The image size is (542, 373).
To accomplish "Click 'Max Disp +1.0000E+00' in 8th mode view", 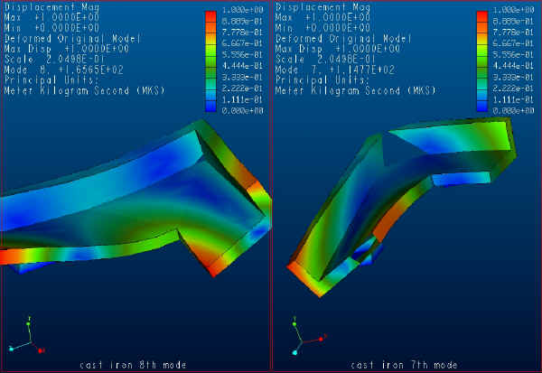I will pyautogui.click(x=67, y=49).
